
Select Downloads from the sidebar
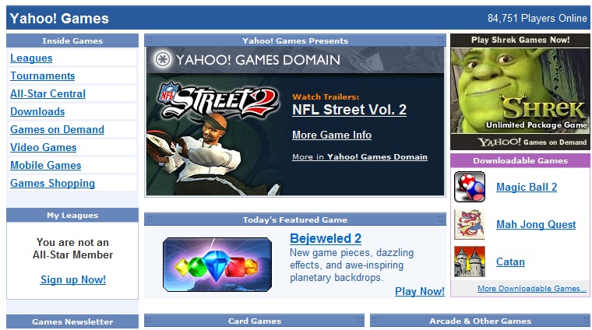[37, 112]
